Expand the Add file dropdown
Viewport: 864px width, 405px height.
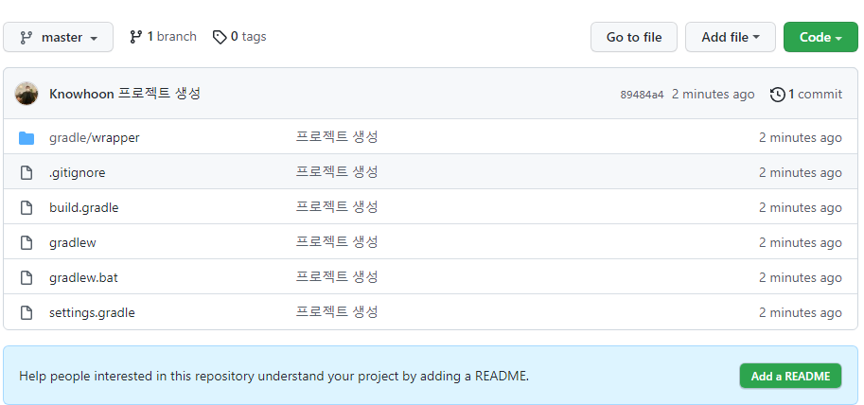731,37
